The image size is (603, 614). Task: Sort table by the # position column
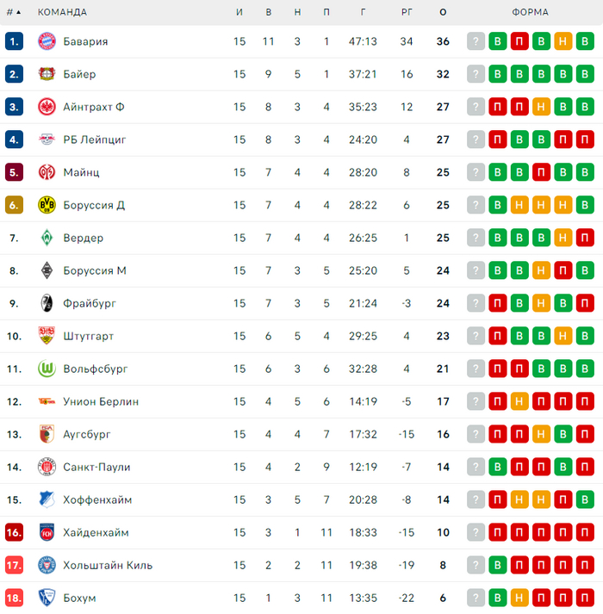(x=14, y=12)
